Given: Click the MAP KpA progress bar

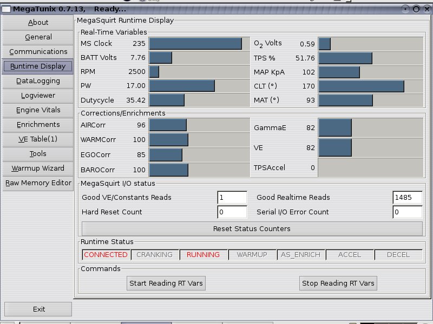Looking at the screenshot, I should pos(371,72).
